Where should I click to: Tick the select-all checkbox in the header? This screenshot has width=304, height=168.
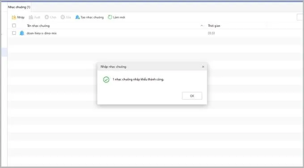[x=14, y=25]
